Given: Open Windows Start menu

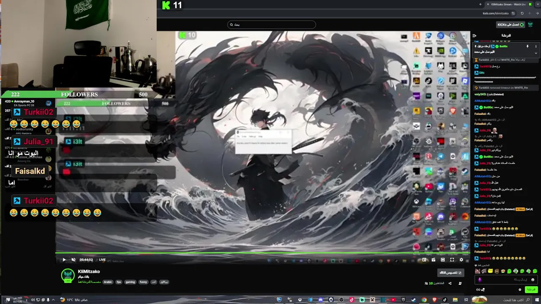Looking at the screenshot, I should [x=537, y=300].
